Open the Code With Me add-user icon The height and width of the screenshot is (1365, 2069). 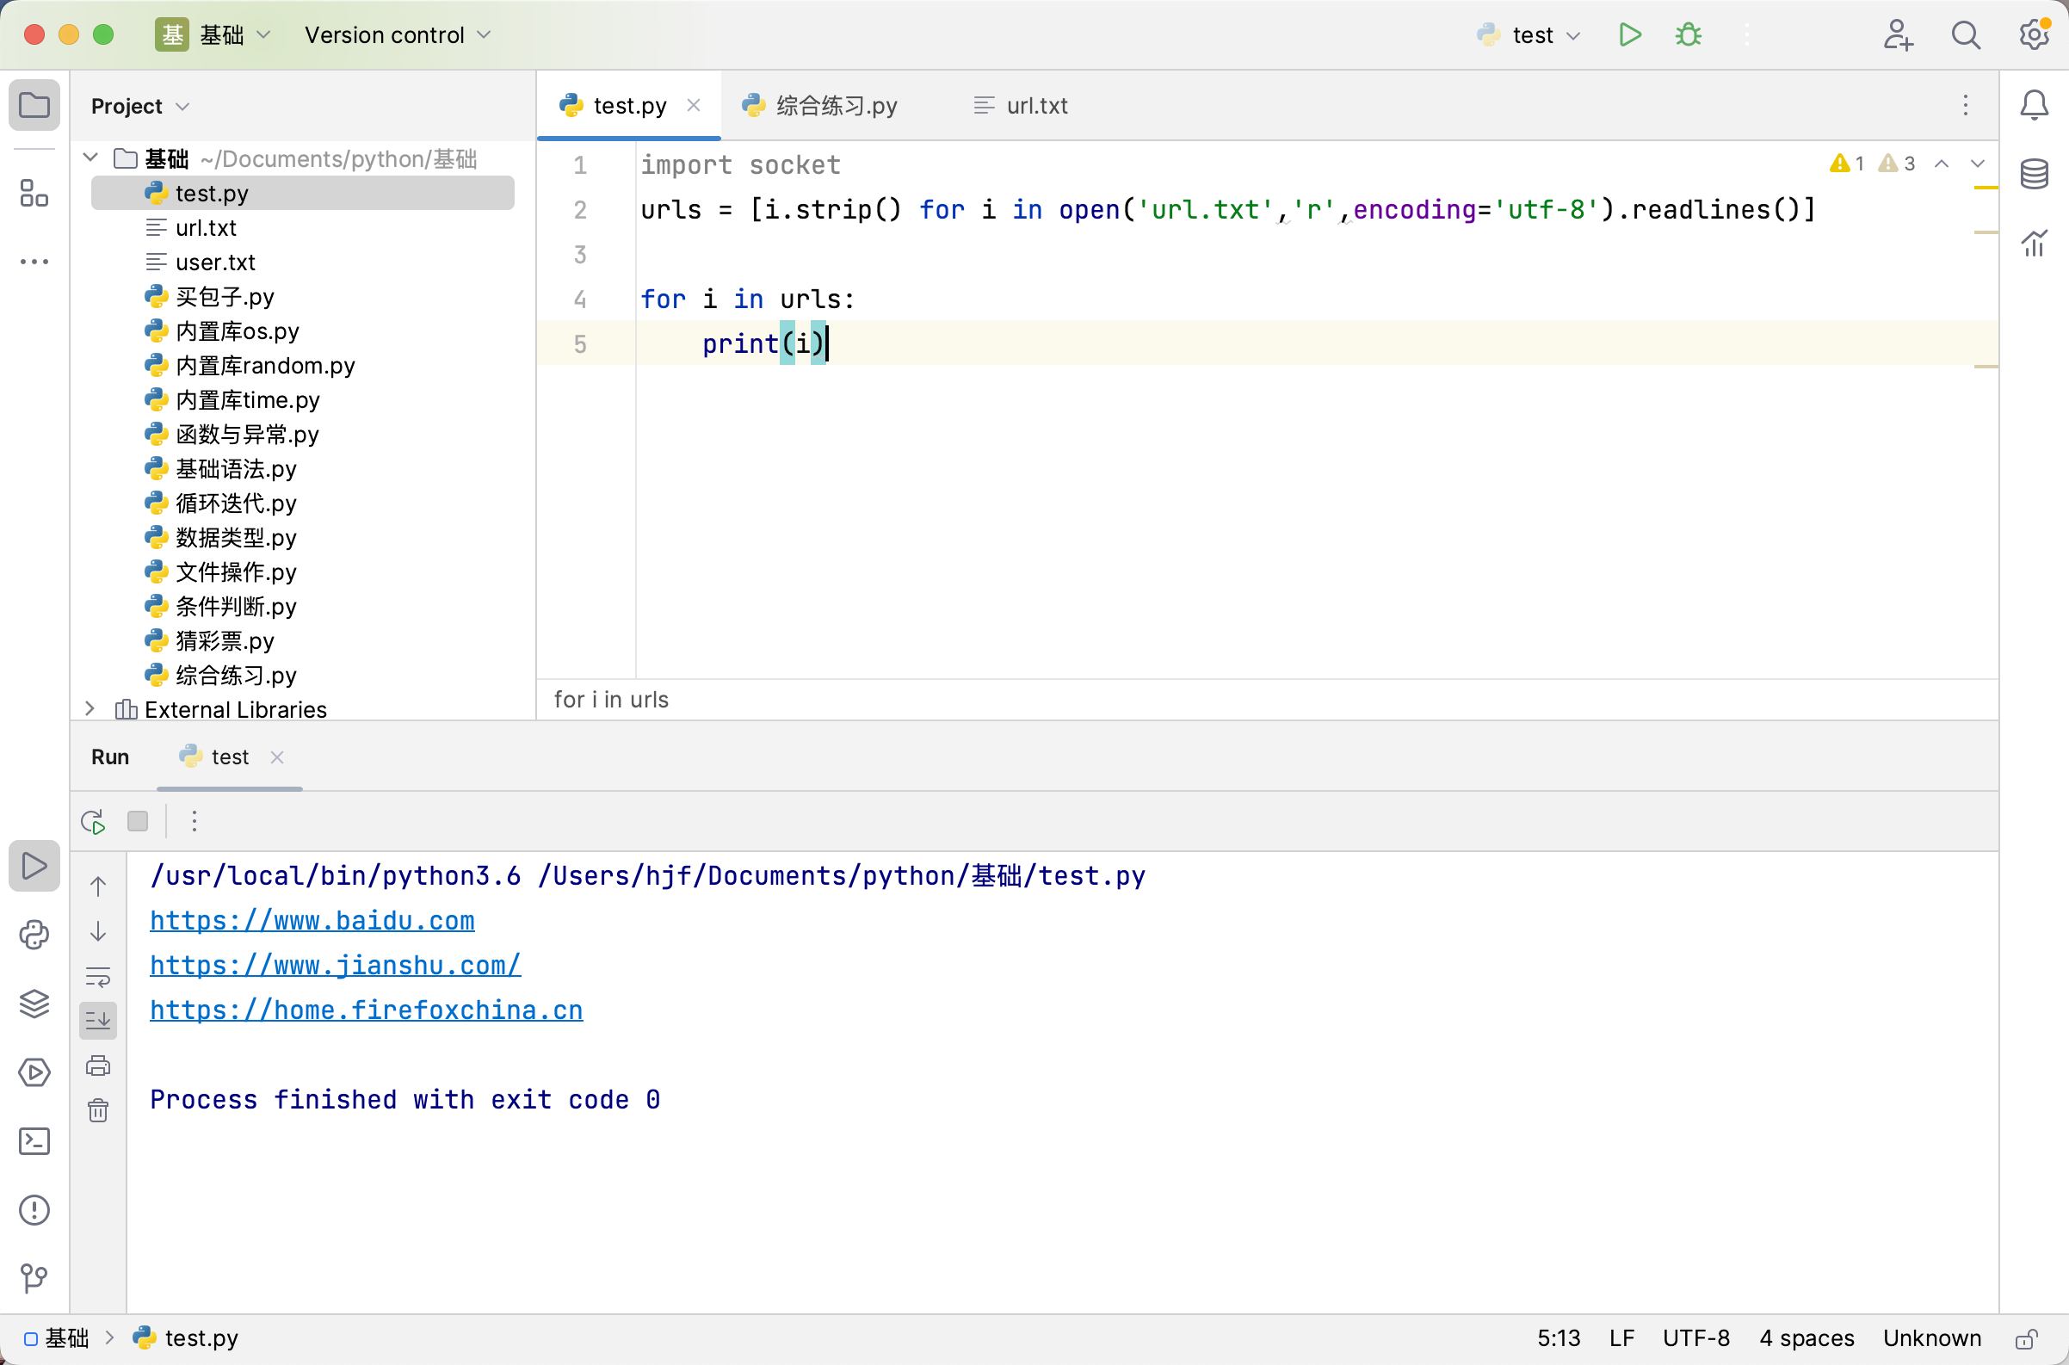[x=1898, y=34]
